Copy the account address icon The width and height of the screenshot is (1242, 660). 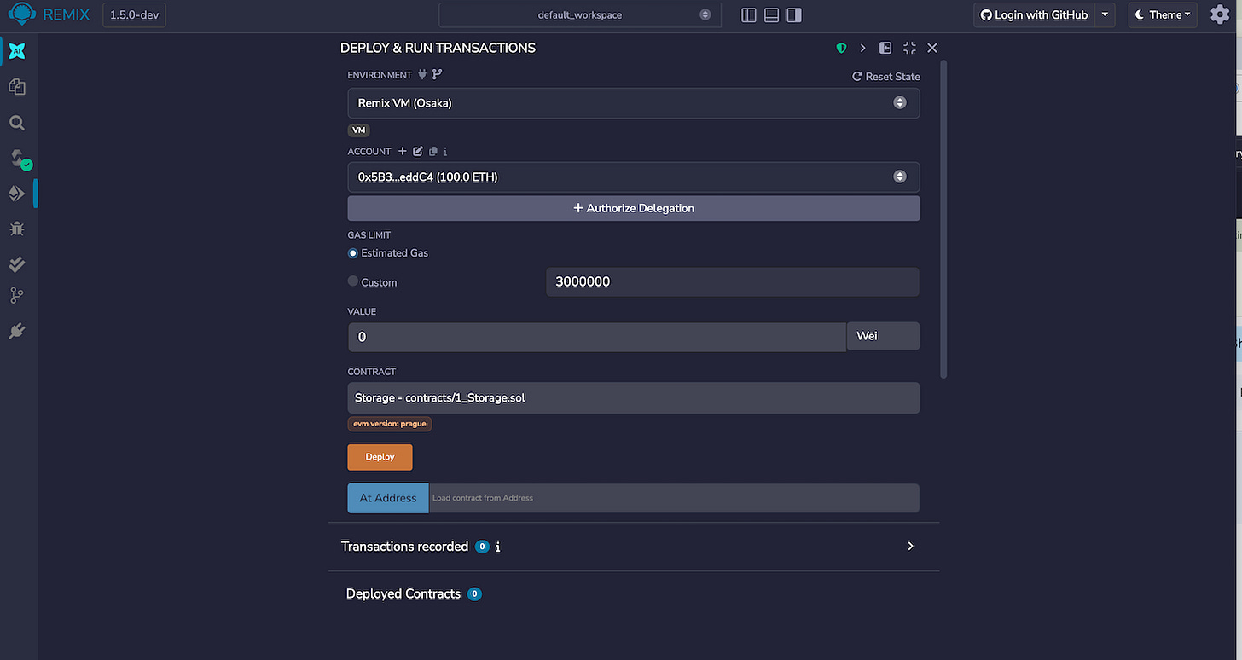(x=433, y=152)
